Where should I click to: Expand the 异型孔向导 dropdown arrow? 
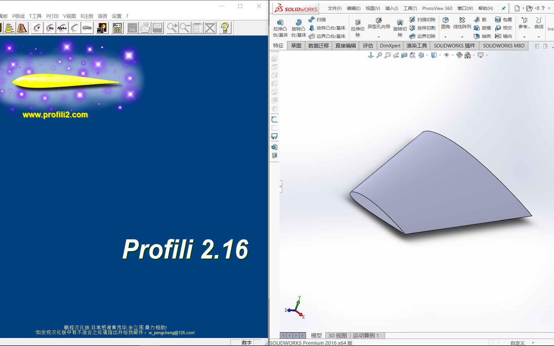[x=379, y=37]
